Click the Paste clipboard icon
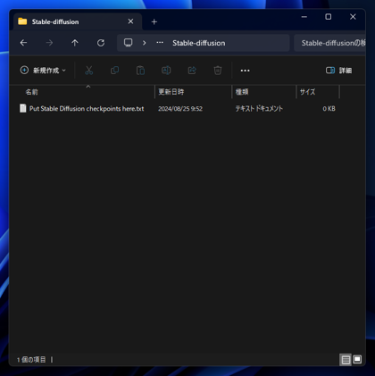Screen dimensions: 375x376 point(140,71)
